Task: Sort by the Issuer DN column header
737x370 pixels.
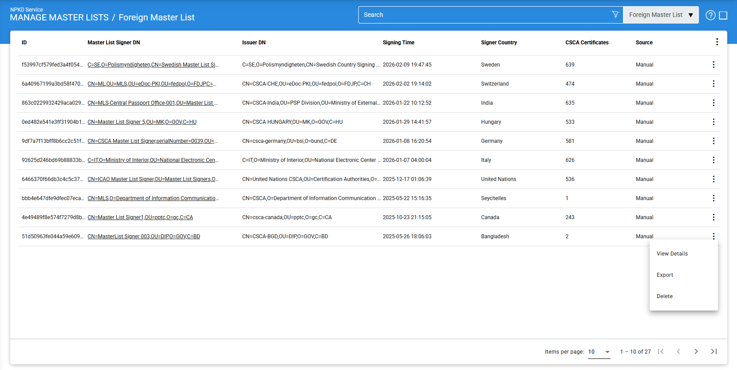Action: pos(254,43)
